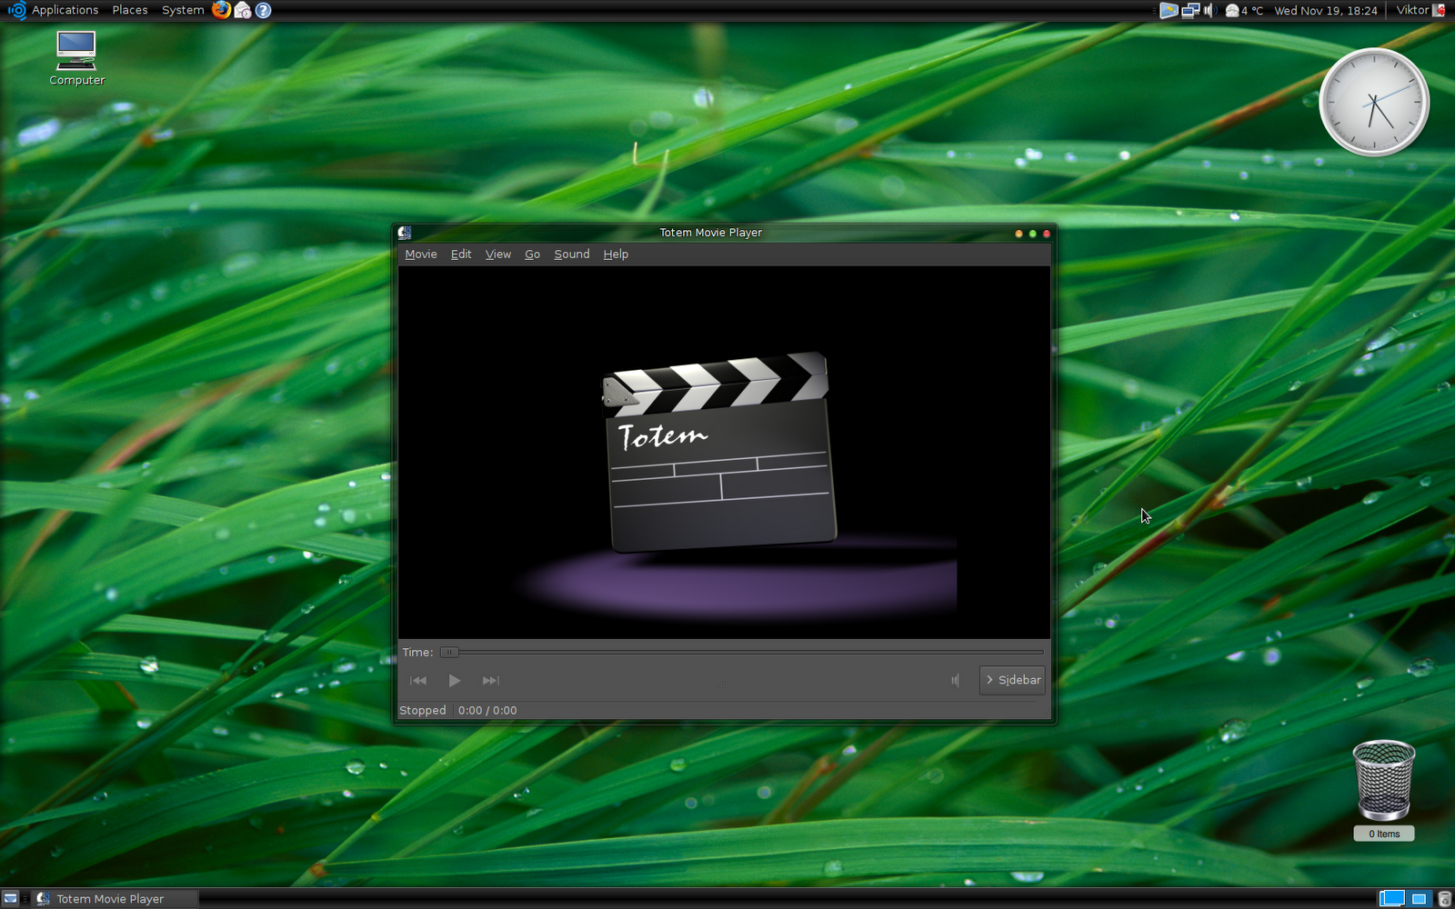Screen dimensions: 1455x909
Task: Open the mail launcher icon in top panel
Action: 243,10
